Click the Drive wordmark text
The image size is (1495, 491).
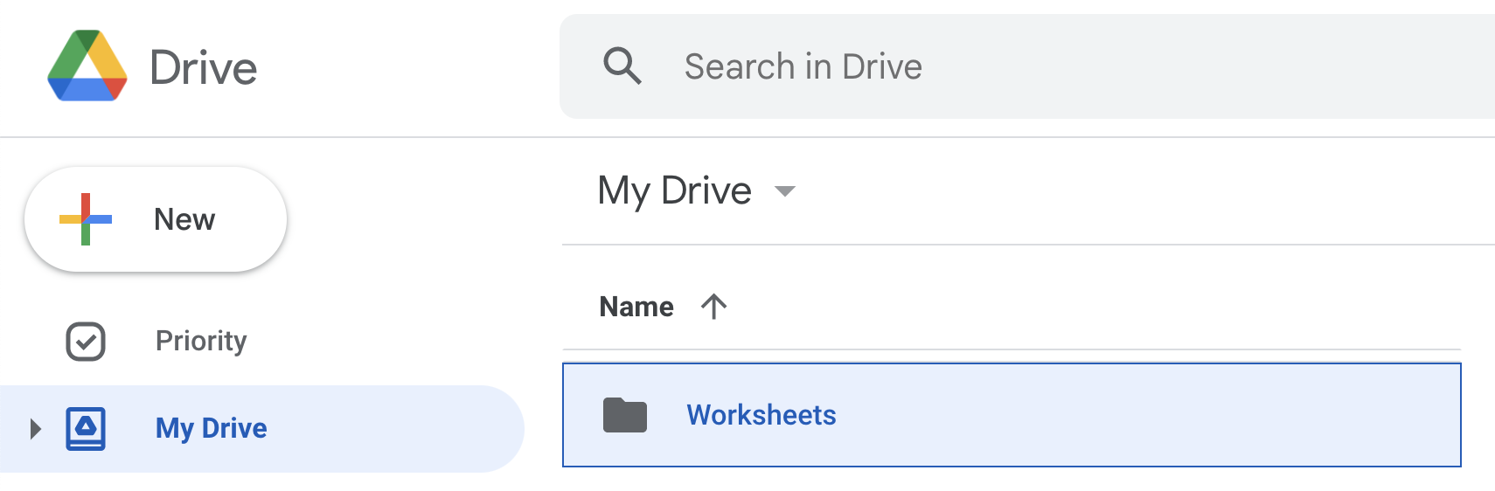(204, 68)
